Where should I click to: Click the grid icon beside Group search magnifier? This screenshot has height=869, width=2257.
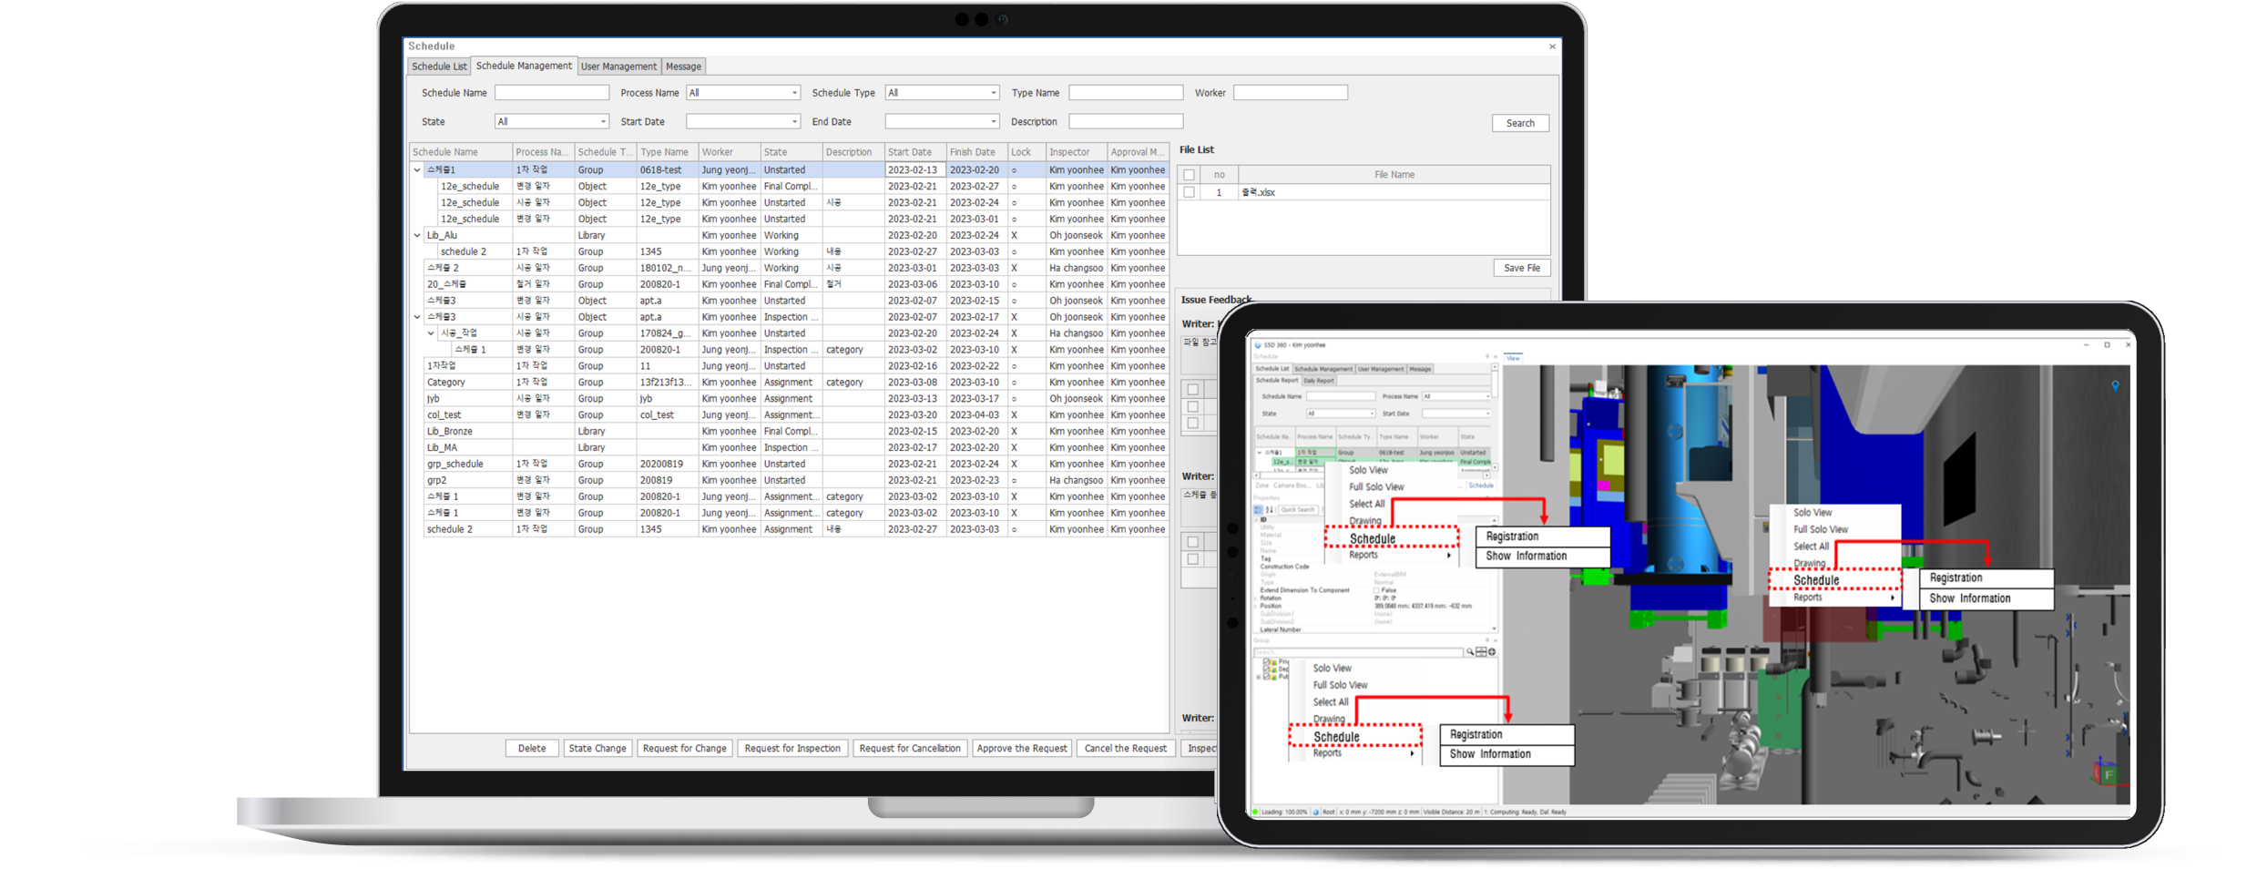click(x=1481, y=652)
